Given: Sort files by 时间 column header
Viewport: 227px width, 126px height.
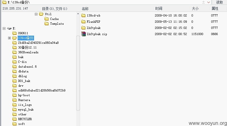Looking at the screenshot, I should coord(159,8).
